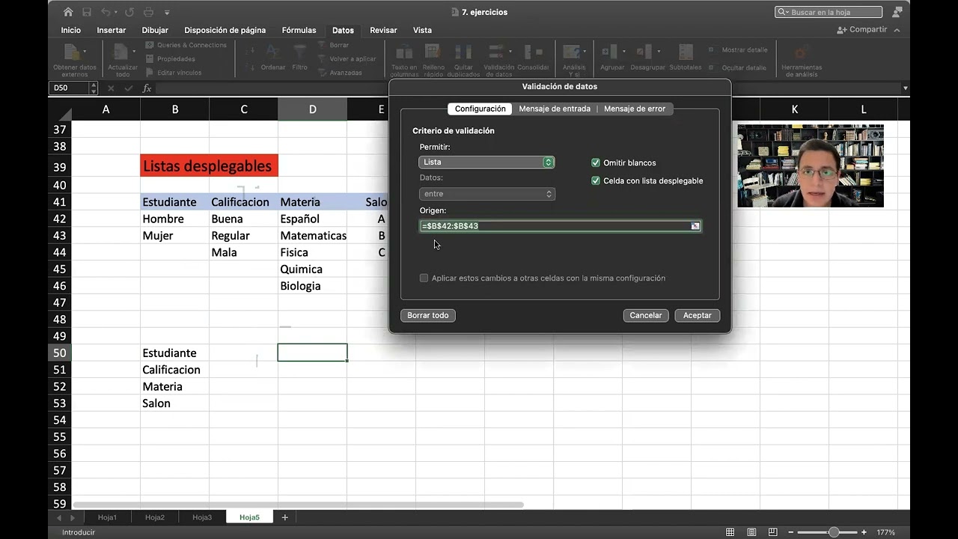Open the Datos entre dropdown
Screen dimensions: 958x539
click(x=486, y=194)
